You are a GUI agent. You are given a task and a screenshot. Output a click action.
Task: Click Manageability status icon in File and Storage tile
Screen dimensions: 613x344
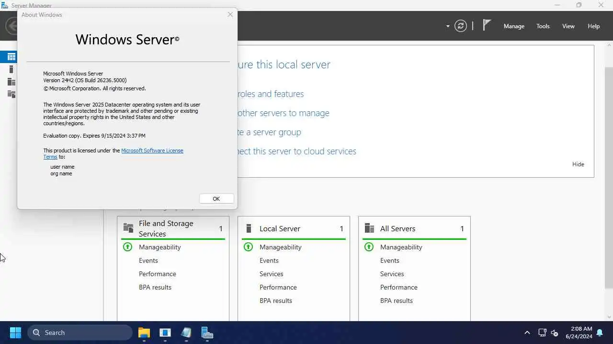click(x=127, y=247)
